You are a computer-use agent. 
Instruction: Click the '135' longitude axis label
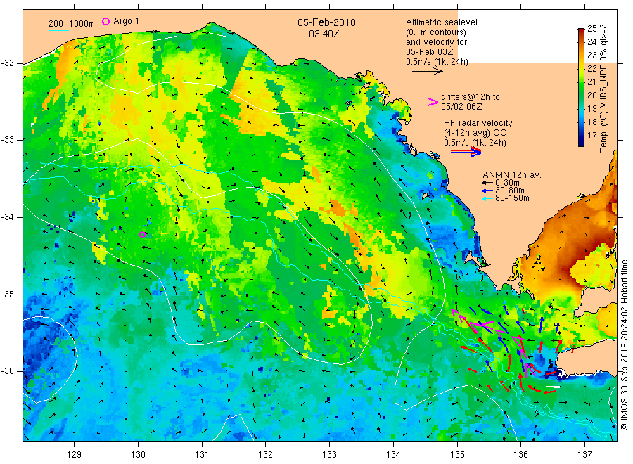tap(457, 455)
